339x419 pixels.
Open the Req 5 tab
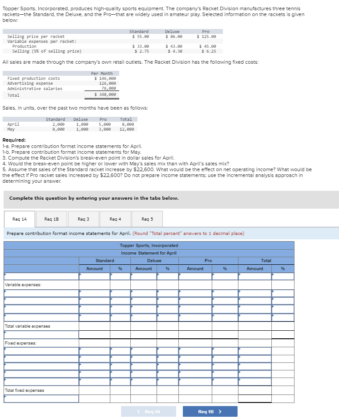147,219
